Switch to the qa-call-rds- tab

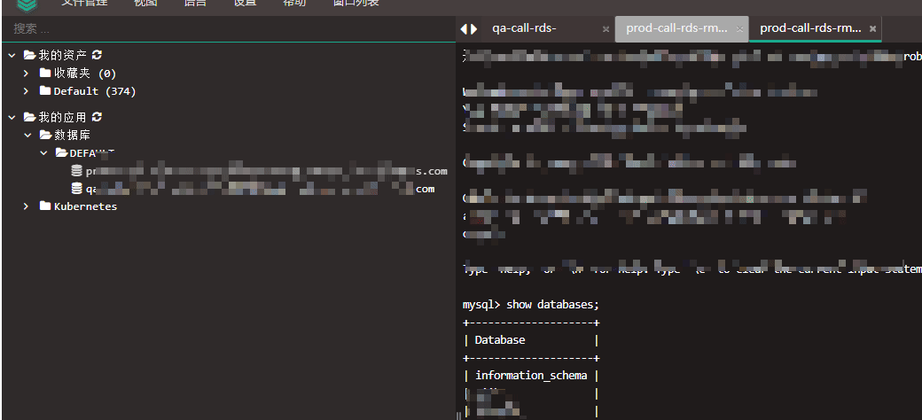tap(524, 28)
